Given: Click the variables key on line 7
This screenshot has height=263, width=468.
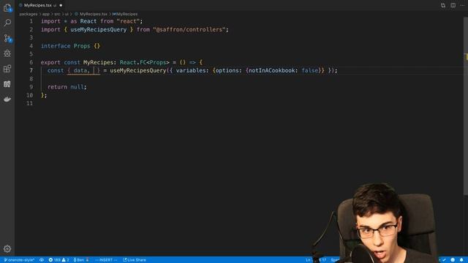Looking at the screenshot, I should 191,70.
